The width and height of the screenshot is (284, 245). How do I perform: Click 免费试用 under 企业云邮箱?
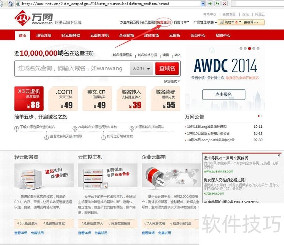(164, 233)
